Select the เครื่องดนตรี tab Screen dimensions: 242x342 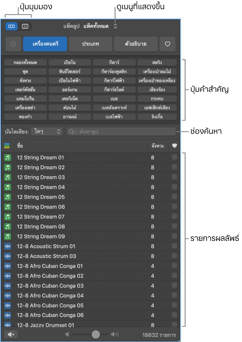45,44
